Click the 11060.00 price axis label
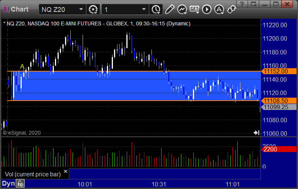 (x=275, y=134)
